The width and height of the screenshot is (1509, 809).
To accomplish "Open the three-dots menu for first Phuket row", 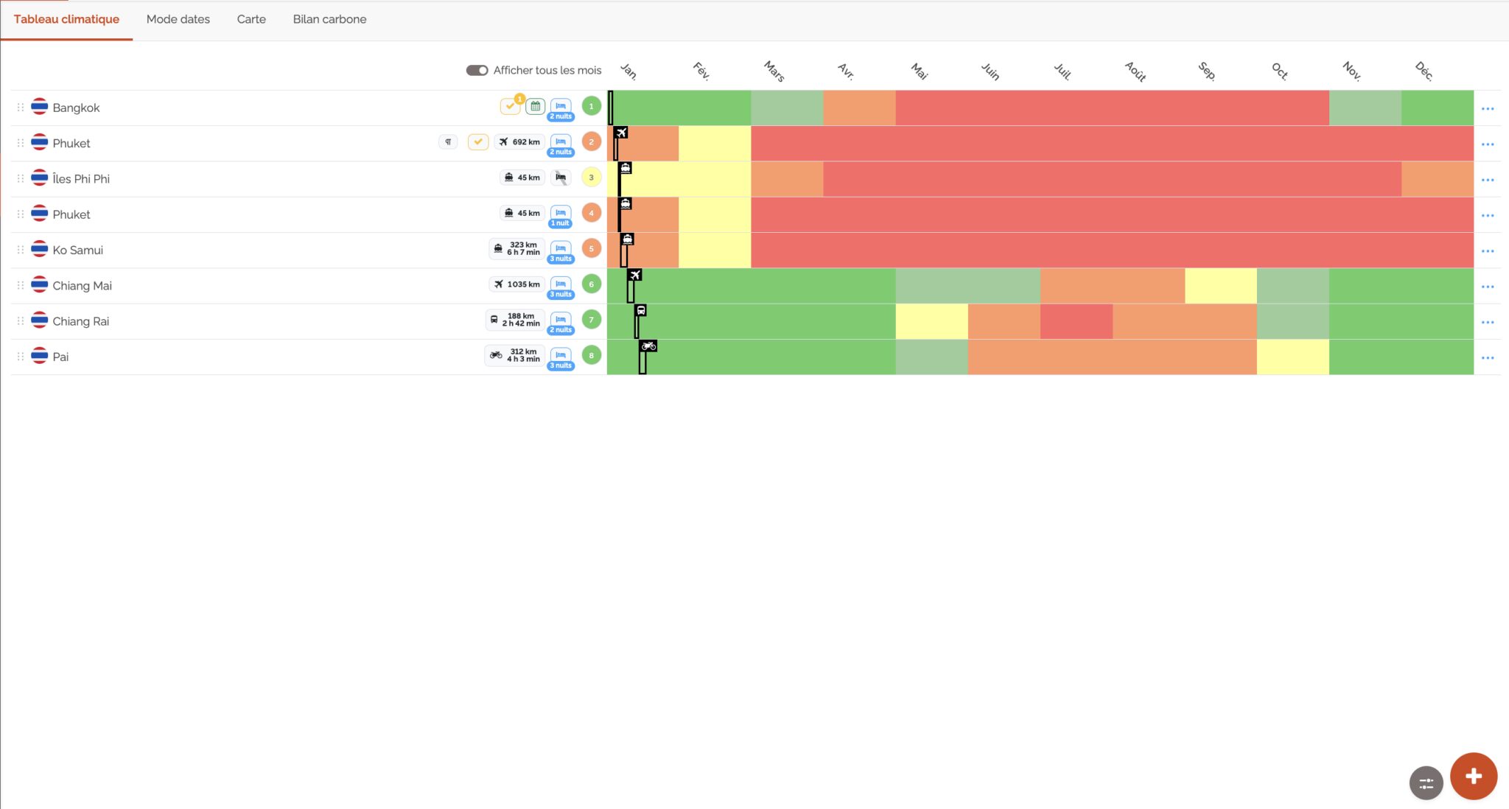I will (1488, 144).
